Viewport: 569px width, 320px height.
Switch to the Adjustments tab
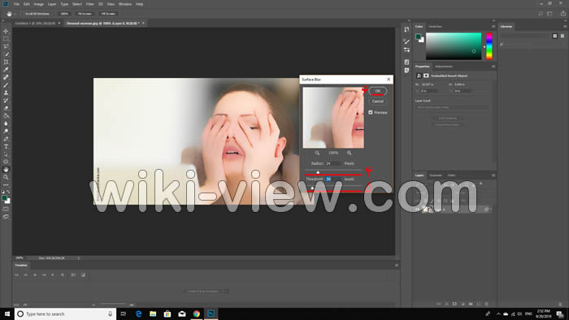[x=444, y=67]
